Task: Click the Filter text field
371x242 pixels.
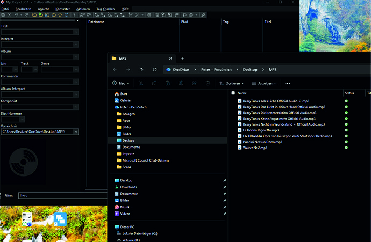Action: point(63,195)
